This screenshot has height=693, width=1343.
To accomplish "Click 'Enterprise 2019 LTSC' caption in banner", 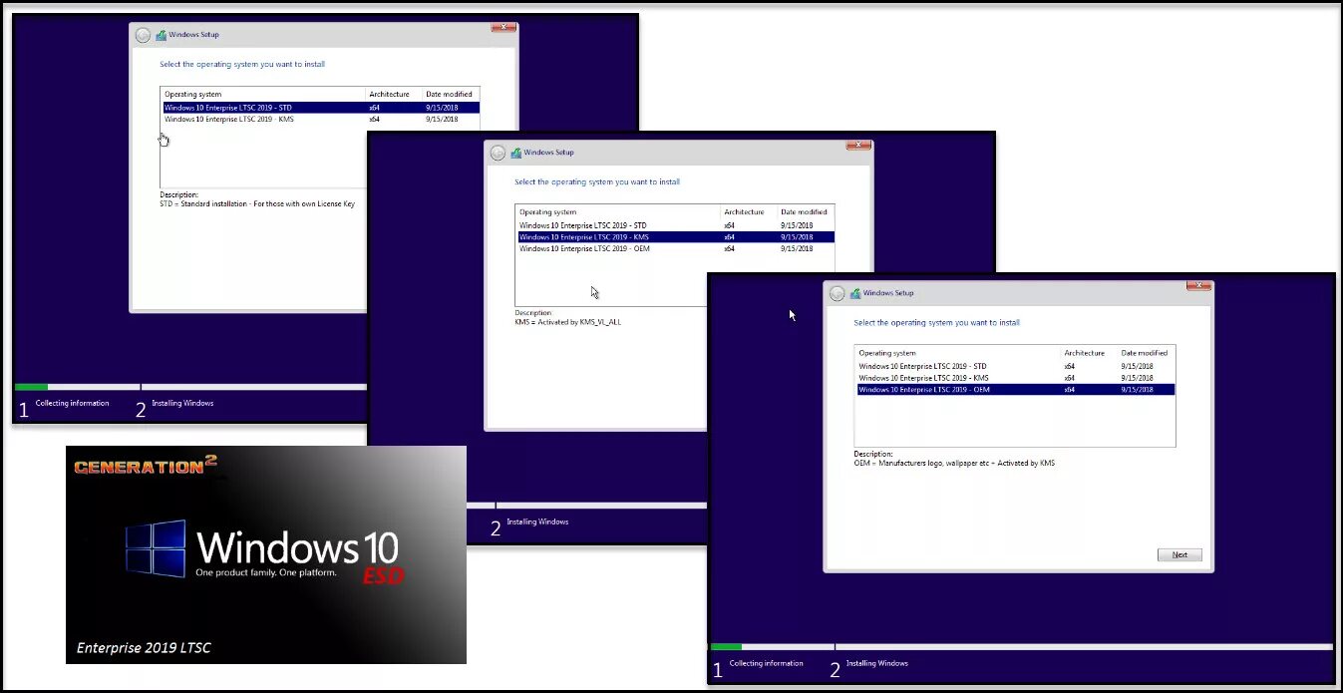I will pyautogui.click(x=144, y=647).
